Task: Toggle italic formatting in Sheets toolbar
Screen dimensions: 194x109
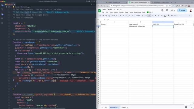Action: (159, 16)
